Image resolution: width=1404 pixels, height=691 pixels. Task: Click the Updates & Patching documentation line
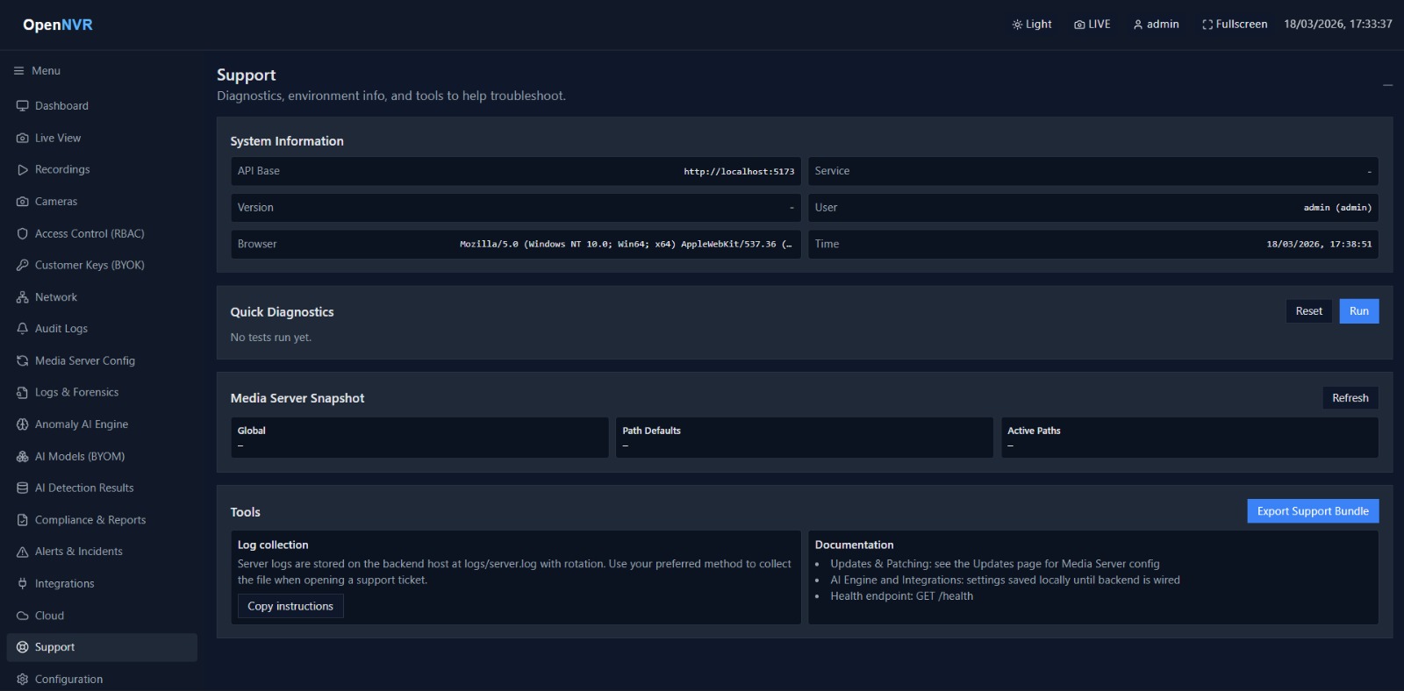tap(995, 565)
